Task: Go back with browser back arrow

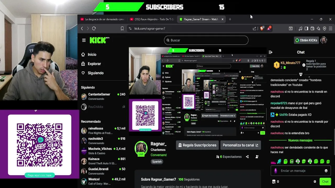Action: (82, 28)
